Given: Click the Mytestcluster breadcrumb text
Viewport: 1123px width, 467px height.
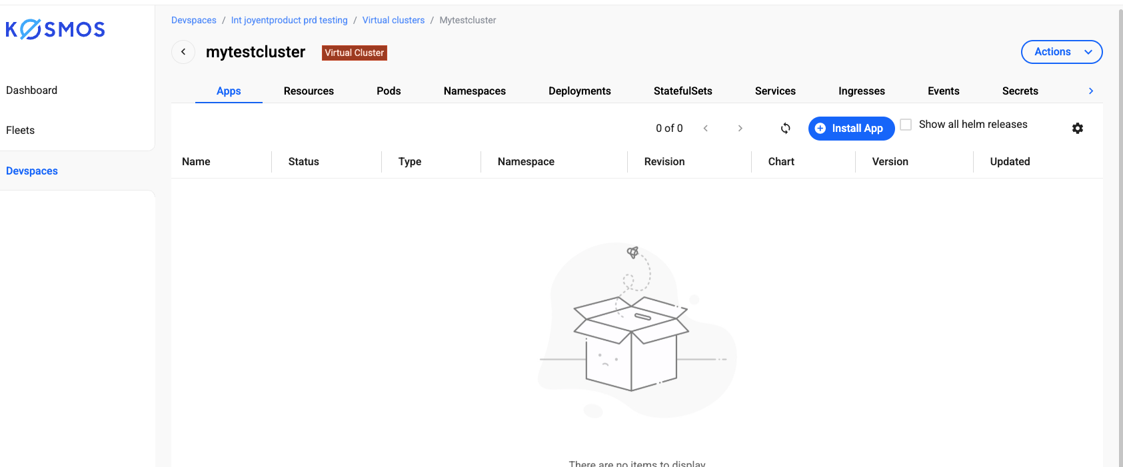Looking at the screenshot, I should [x=468, y=21].
